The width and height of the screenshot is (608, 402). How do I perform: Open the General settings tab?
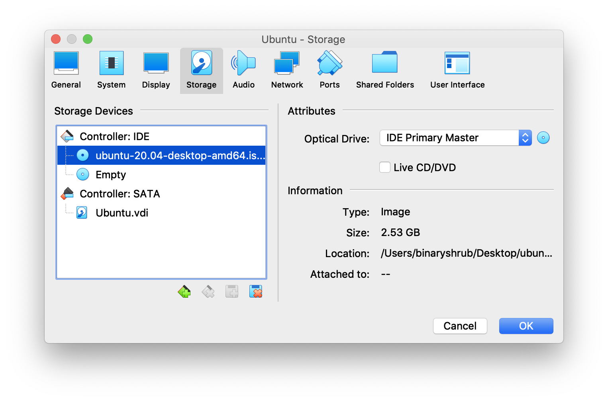66,70
